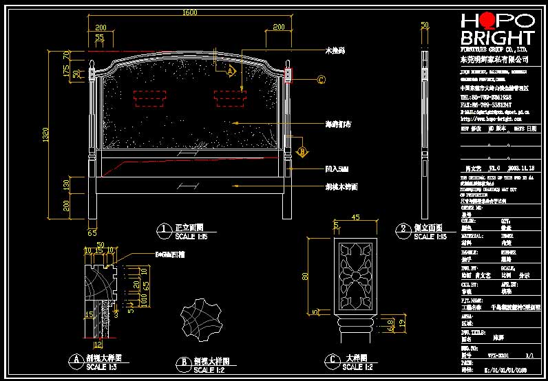The image size is (548, 381).
Task: Click the red-highlighted carved block at right post
Action: (x=288, y=76)
